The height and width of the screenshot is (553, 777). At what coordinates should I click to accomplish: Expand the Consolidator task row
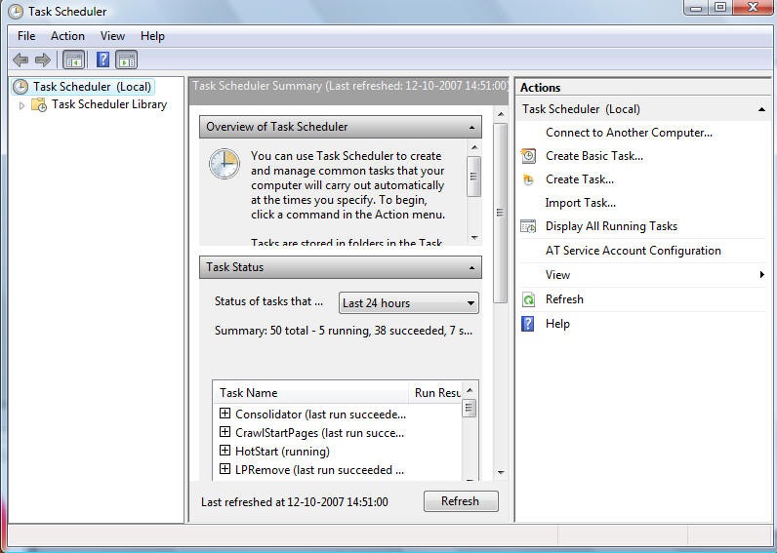click(225, 413)
